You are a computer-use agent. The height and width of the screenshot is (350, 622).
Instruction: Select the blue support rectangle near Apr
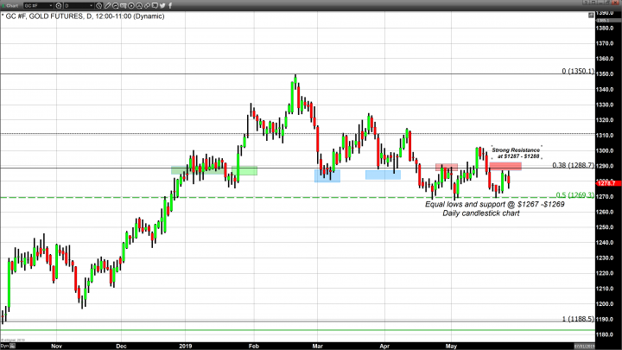tap(383, 175)
